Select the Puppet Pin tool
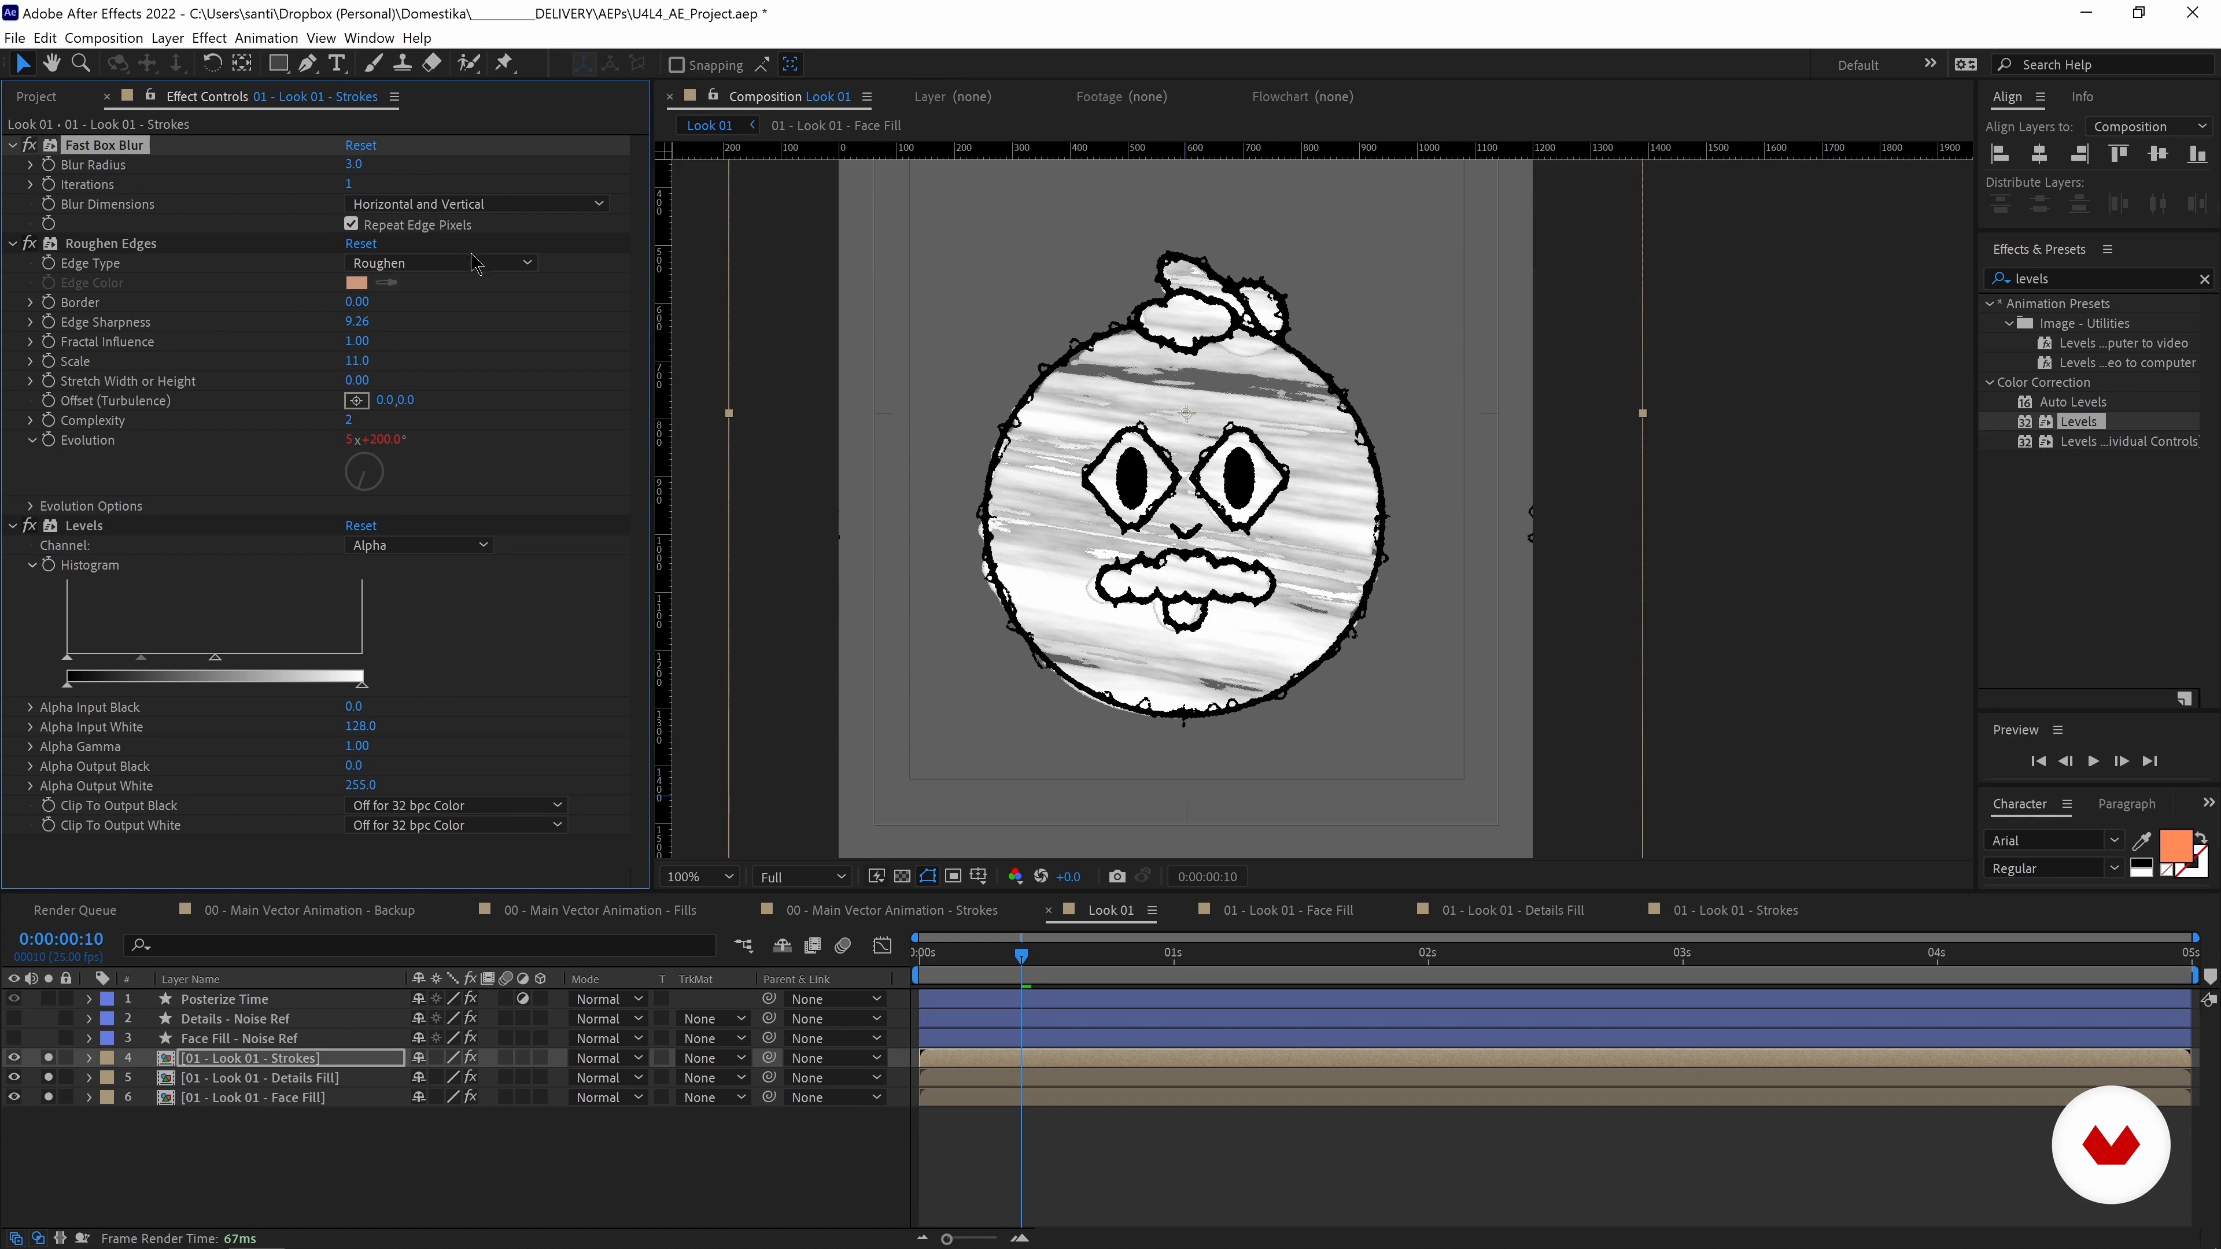This screenshot has height=1249, width=2221. tap(504, 63)
